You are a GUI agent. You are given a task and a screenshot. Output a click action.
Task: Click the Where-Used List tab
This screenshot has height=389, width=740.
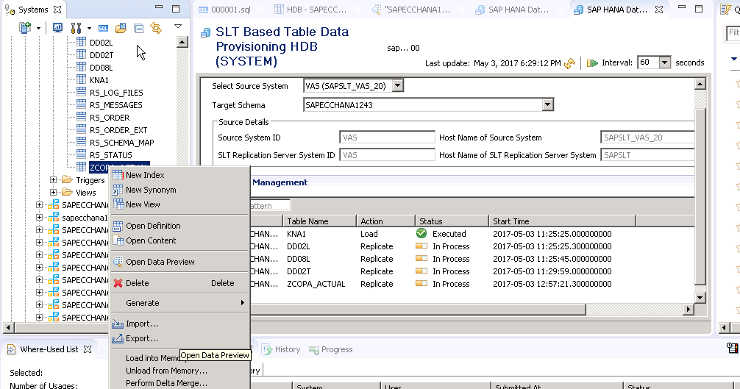pyautogui.click(x=49, y=349)
